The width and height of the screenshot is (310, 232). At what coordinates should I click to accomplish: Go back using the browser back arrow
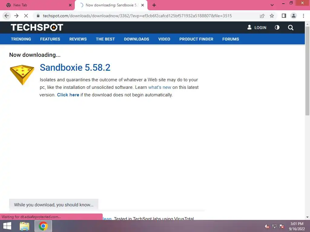(x=7, y=16)
